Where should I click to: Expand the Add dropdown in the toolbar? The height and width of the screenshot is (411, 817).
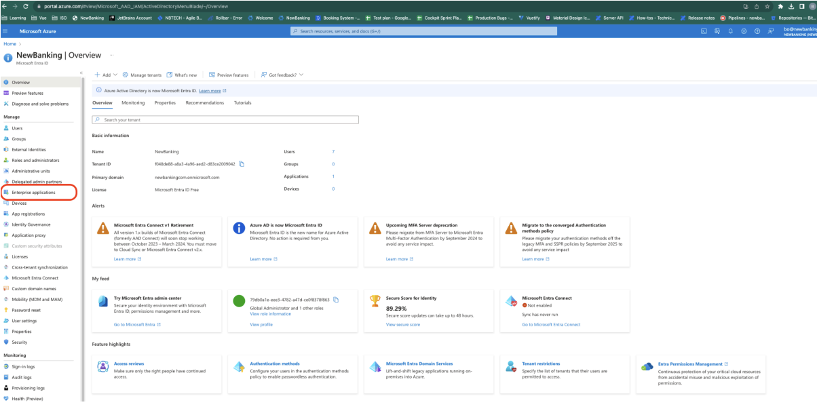coord(107,75)
